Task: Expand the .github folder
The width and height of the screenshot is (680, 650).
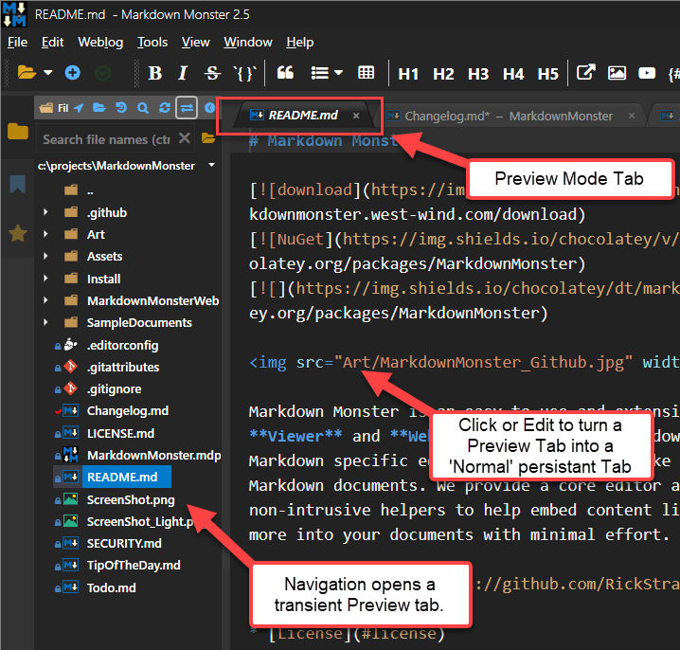Action: pos(45,212)
